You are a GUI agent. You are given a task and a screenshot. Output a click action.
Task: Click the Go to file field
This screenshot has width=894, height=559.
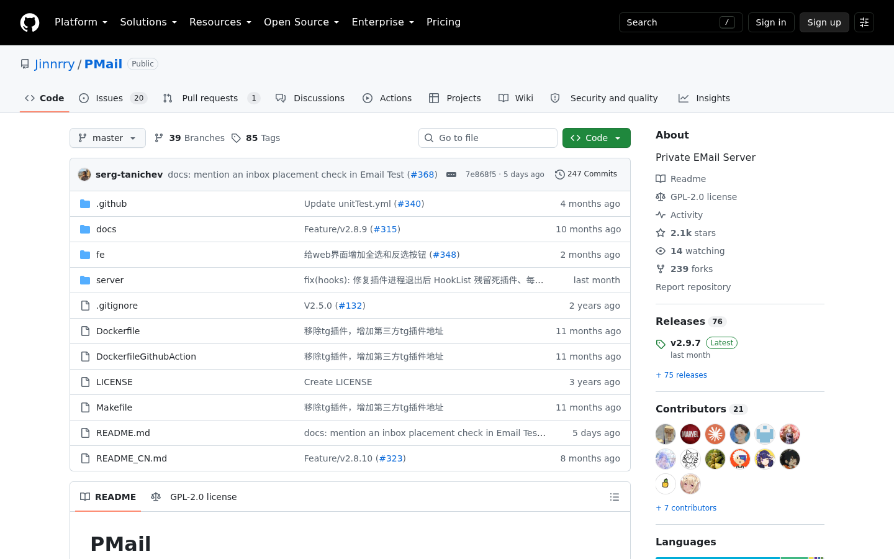(488, 138)
